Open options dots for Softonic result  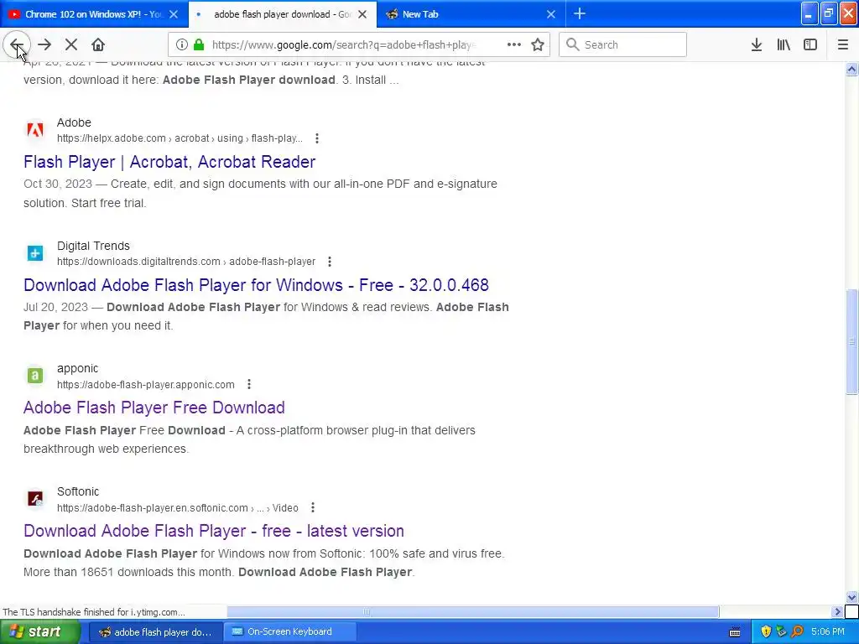tap(312, 507)
